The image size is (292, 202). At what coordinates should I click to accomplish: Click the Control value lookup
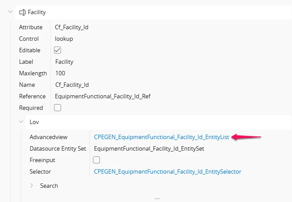[64, 39]
